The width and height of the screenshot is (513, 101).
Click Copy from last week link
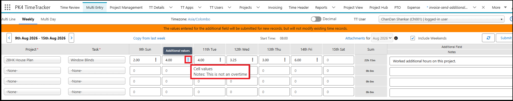(149, 38)
